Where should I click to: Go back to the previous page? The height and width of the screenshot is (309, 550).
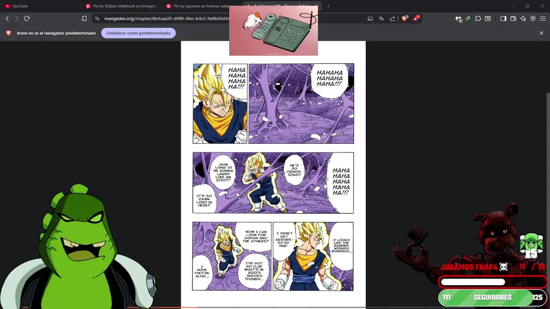[7, 18]
